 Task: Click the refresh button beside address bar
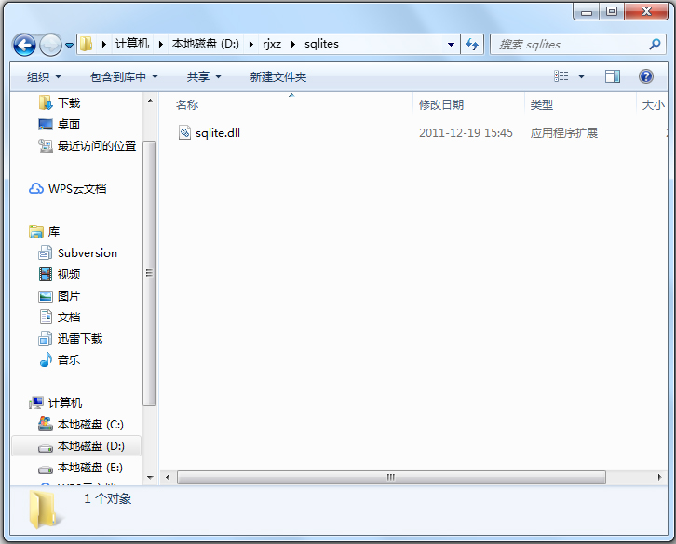pyautogui.click(x=472, y=44)
